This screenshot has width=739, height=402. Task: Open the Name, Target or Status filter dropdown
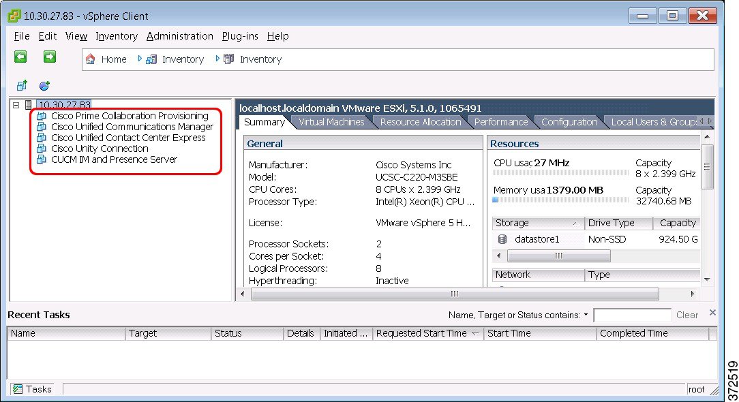586,315
